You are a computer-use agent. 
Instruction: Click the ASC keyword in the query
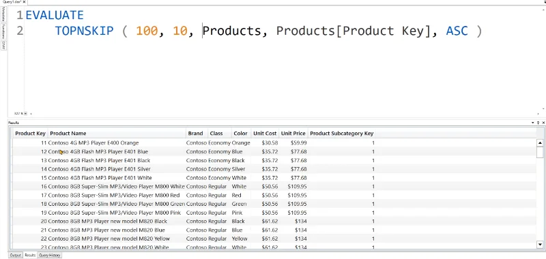(457, 31)
